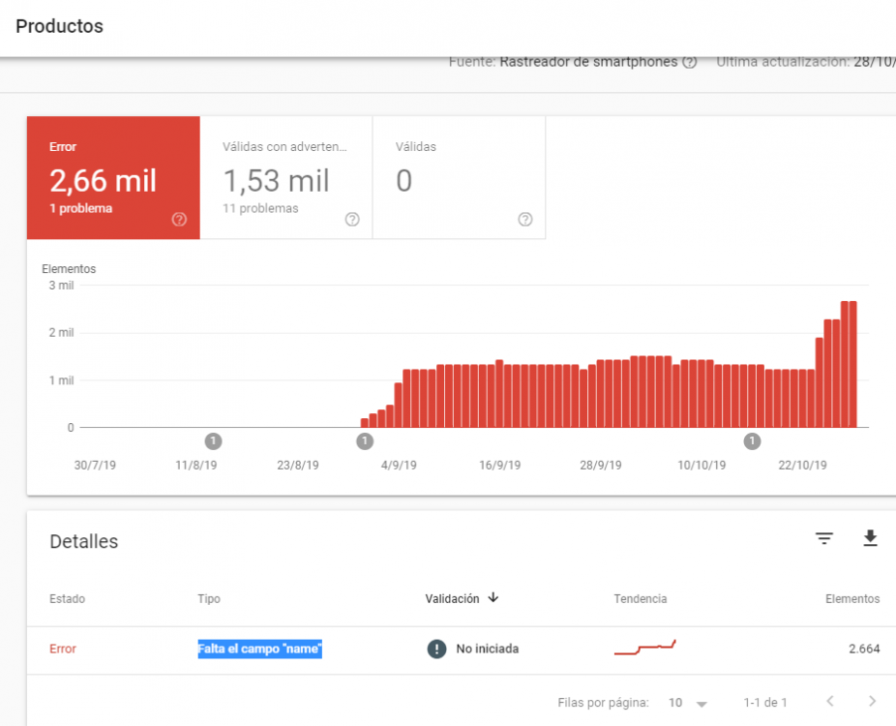Open the Falta el campo "name" issue
Image resolution: width=896 pixels, height=726 pixels.
pyautogui.click(x=260, y=649)
